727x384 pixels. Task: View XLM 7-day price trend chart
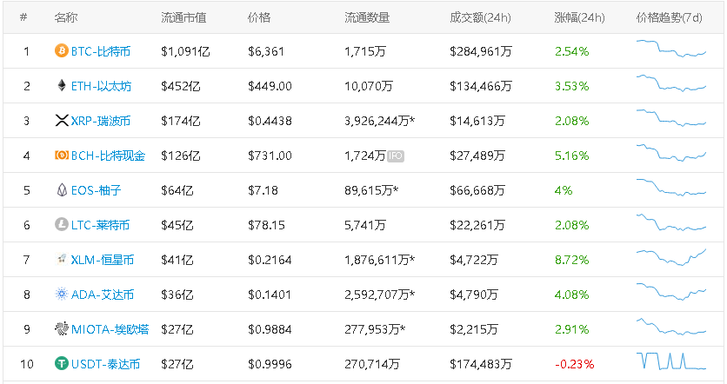671,257
